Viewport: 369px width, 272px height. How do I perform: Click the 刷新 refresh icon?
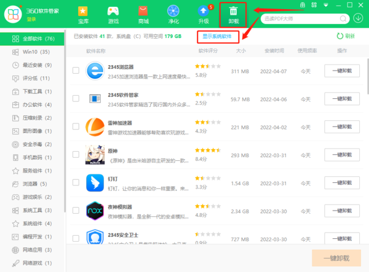pyautogui.click(x=339, y=36)
